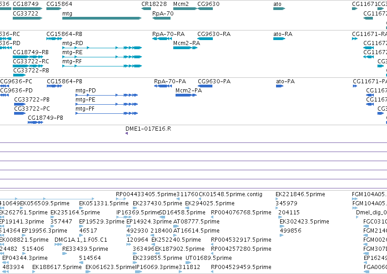
Task: Click the EK235164.5prime EST label
Action: coord(75,213)
